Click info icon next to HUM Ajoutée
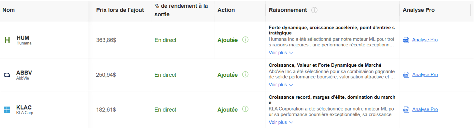This screenshot has height=128, width=476. pos(245,40)
